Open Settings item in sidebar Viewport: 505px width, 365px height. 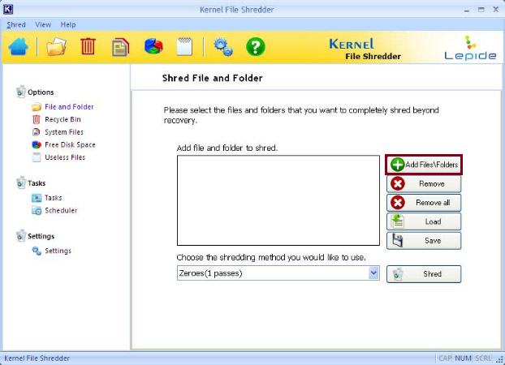[x=58, y=251]
